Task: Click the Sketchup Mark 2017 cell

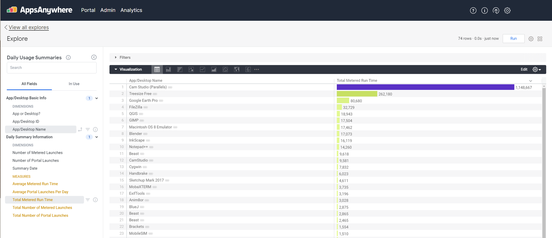Action: [x=146, y=180]
